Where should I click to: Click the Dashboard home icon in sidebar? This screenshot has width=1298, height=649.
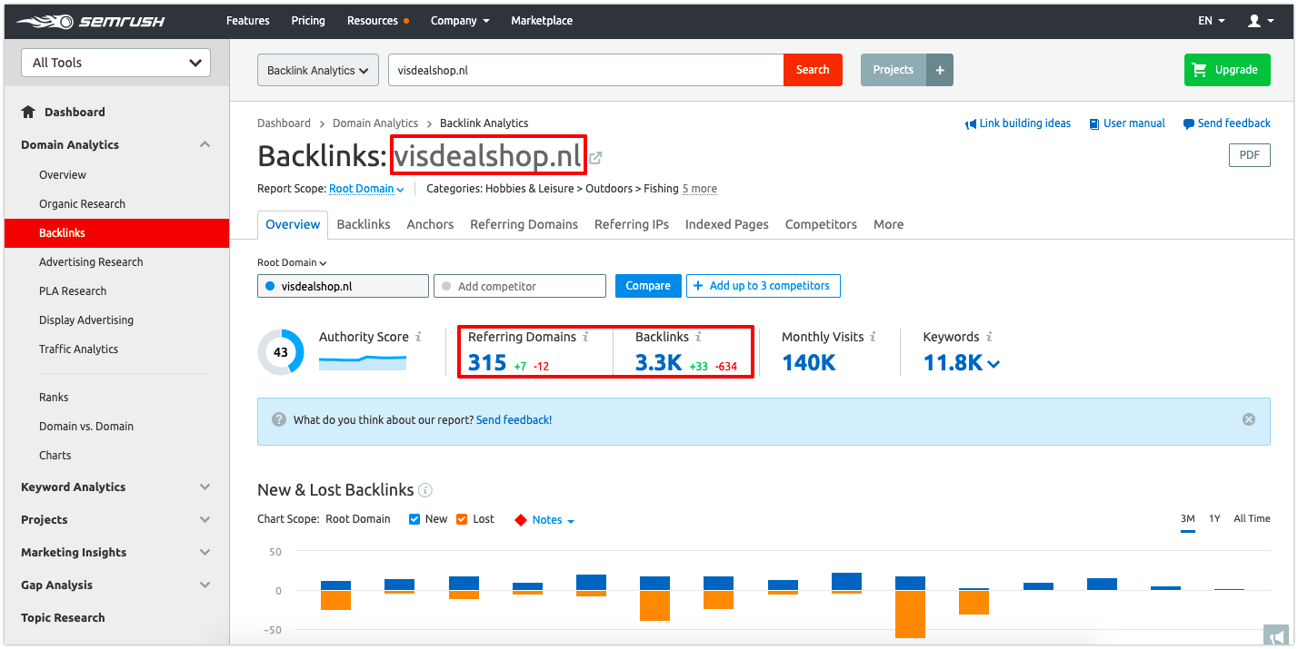28,112
